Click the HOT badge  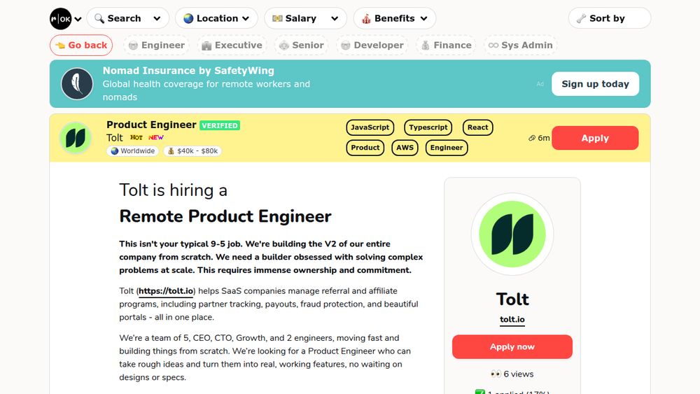136,137
